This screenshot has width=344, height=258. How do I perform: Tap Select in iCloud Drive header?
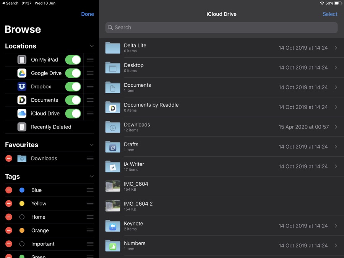[330, 14]
